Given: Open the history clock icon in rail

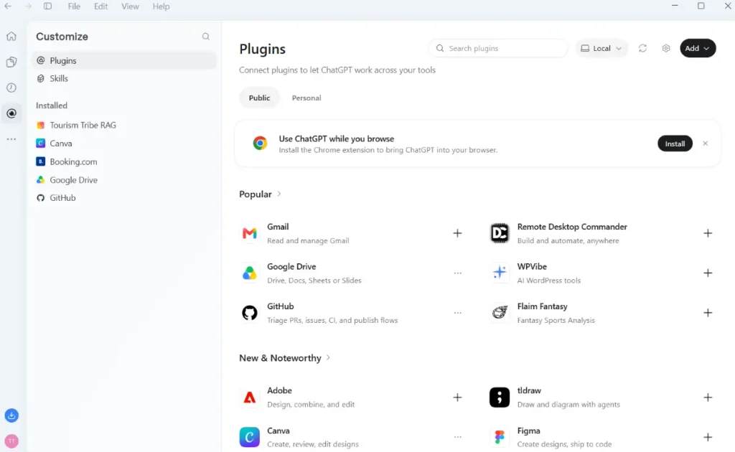Looking at the screenshot, I should click(11, 88).
